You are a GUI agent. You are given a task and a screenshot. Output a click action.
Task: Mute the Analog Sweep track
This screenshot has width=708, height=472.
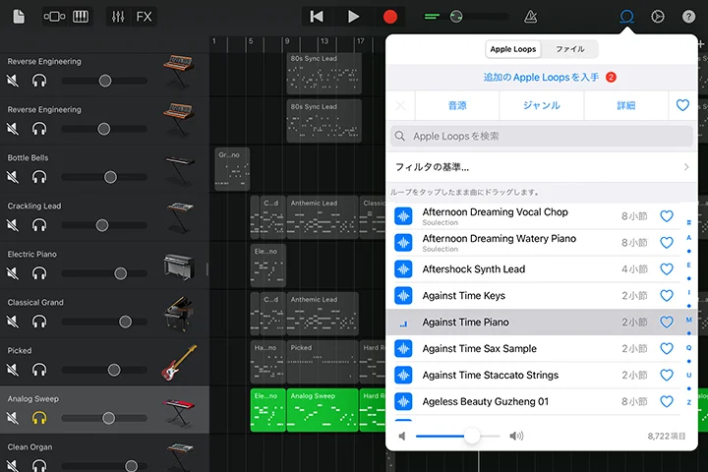(x=13, y=418)
